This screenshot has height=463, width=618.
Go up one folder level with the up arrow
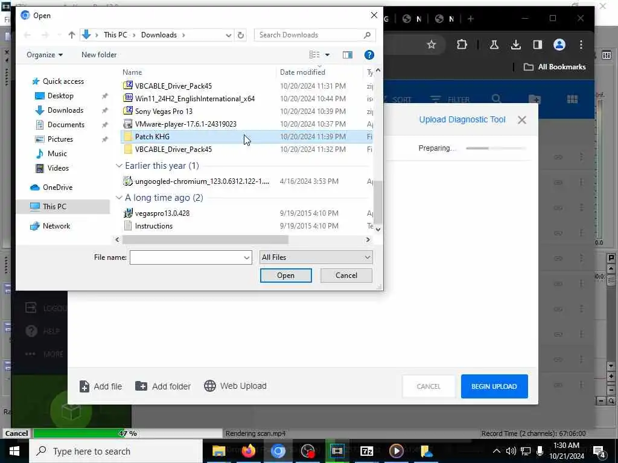[71, 35]
